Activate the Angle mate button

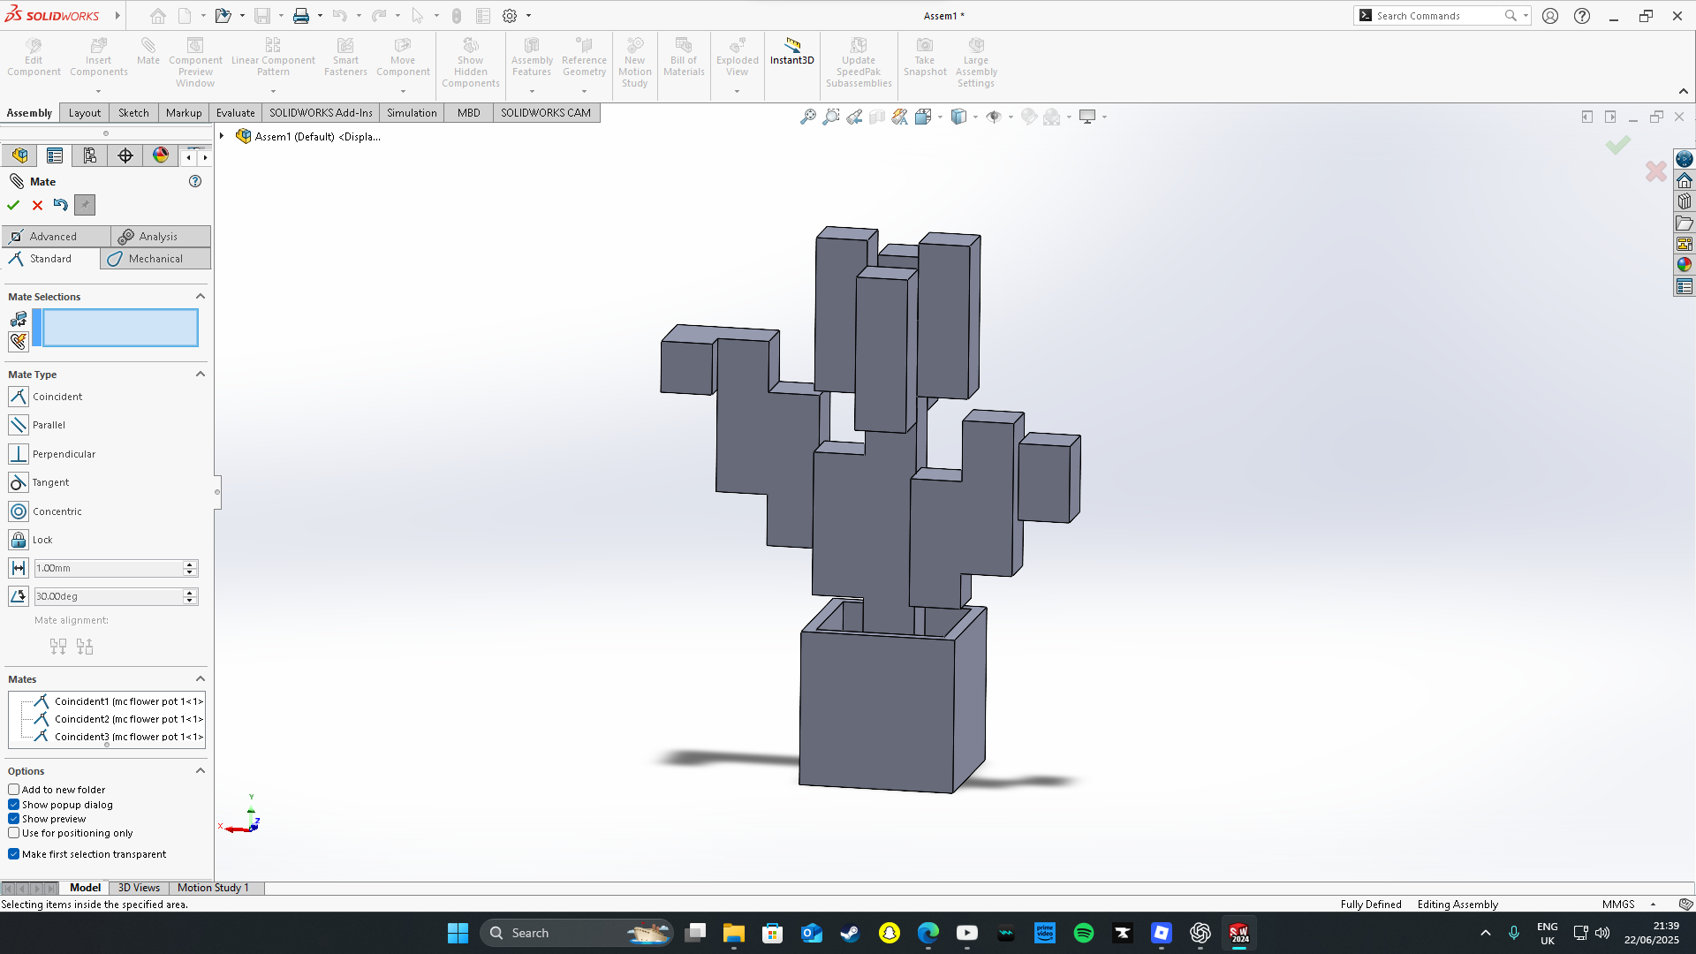(19, 596)
